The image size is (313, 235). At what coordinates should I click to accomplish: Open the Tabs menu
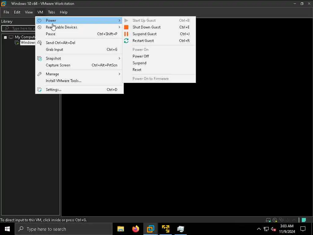coord(51,12)
